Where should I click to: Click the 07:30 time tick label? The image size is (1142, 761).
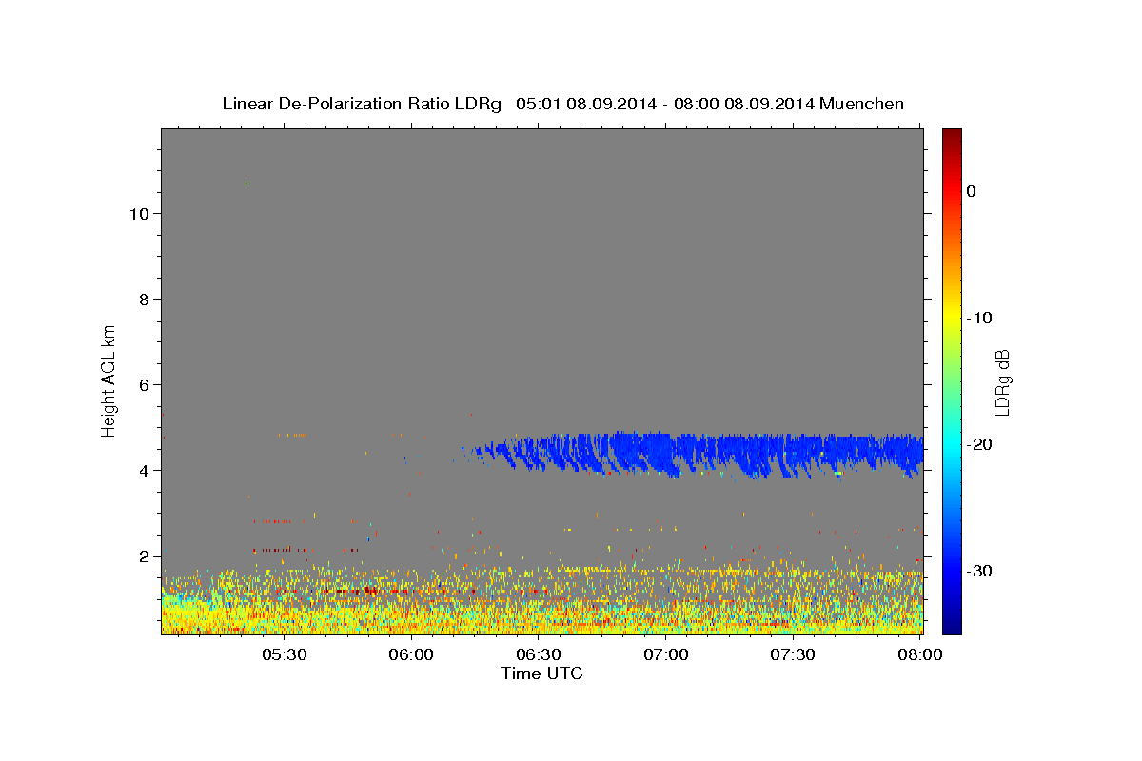point(792,654)
